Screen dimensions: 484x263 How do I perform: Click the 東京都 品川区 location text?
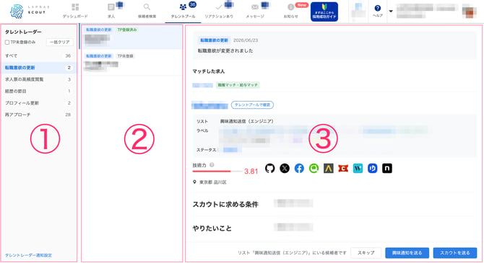[212, 182]
